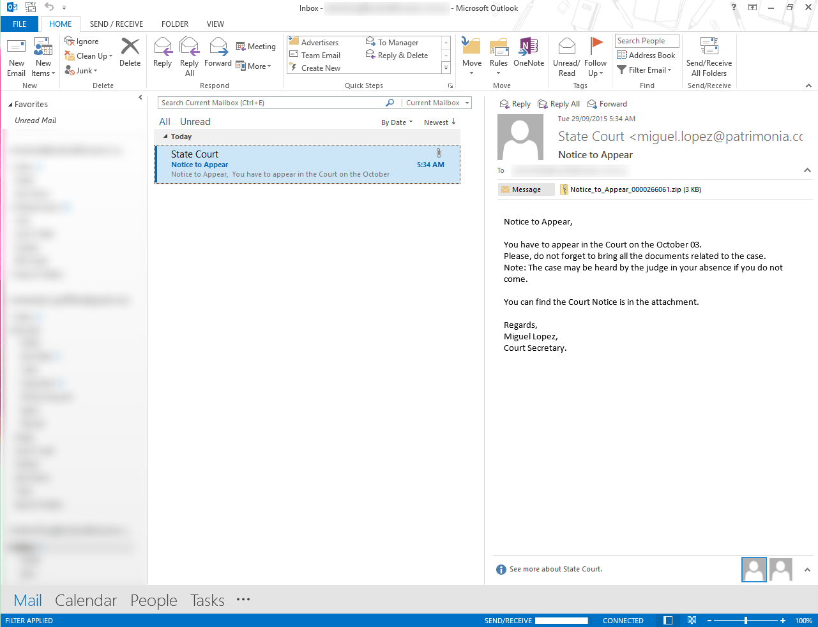Open the FILE tab
Viewport: 818px width, 627px height.
20,24
